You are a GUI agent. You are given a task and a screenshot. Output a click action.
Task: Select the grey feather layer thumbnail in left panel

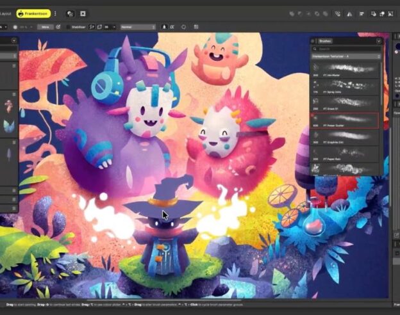[x=9, y=154]
